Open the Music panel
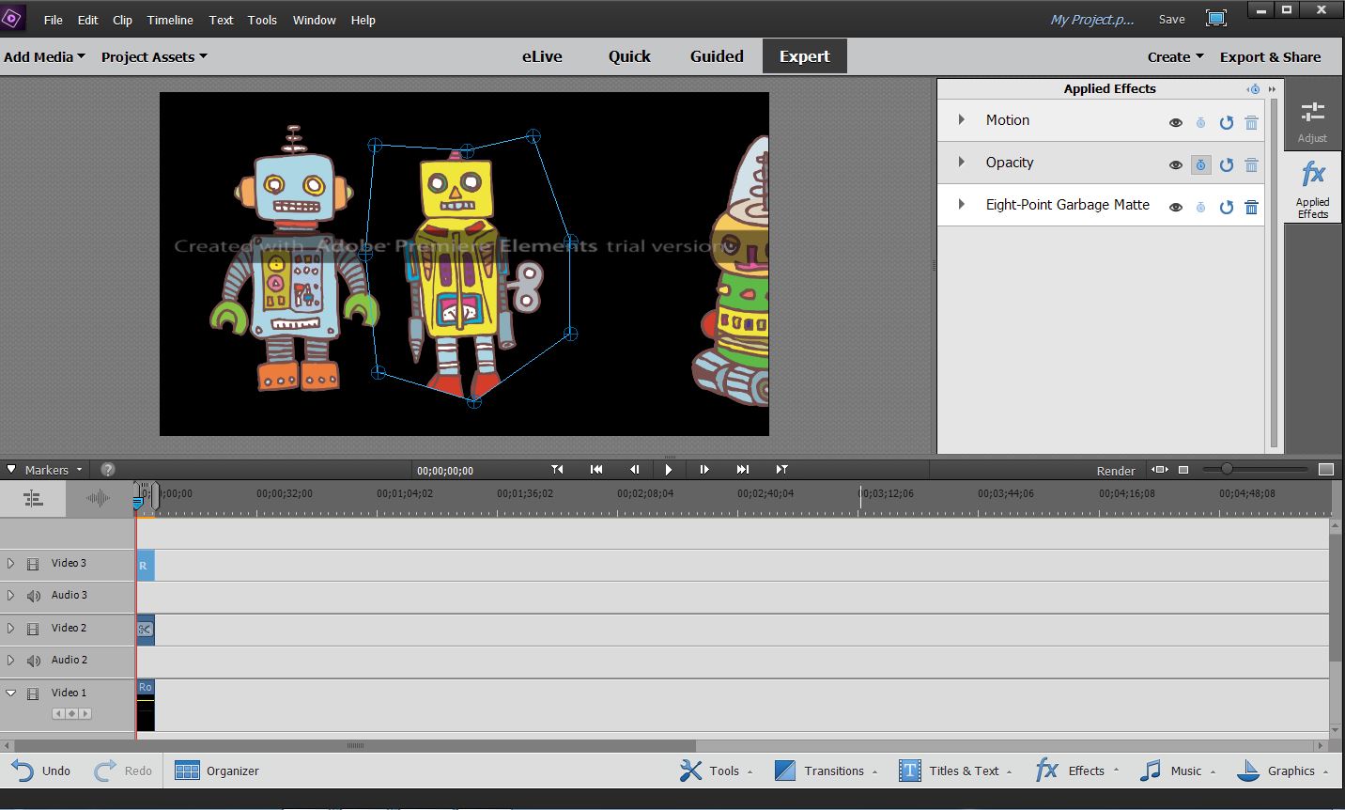Viewport: 1345px width, 810px height. pos(1177,771)
